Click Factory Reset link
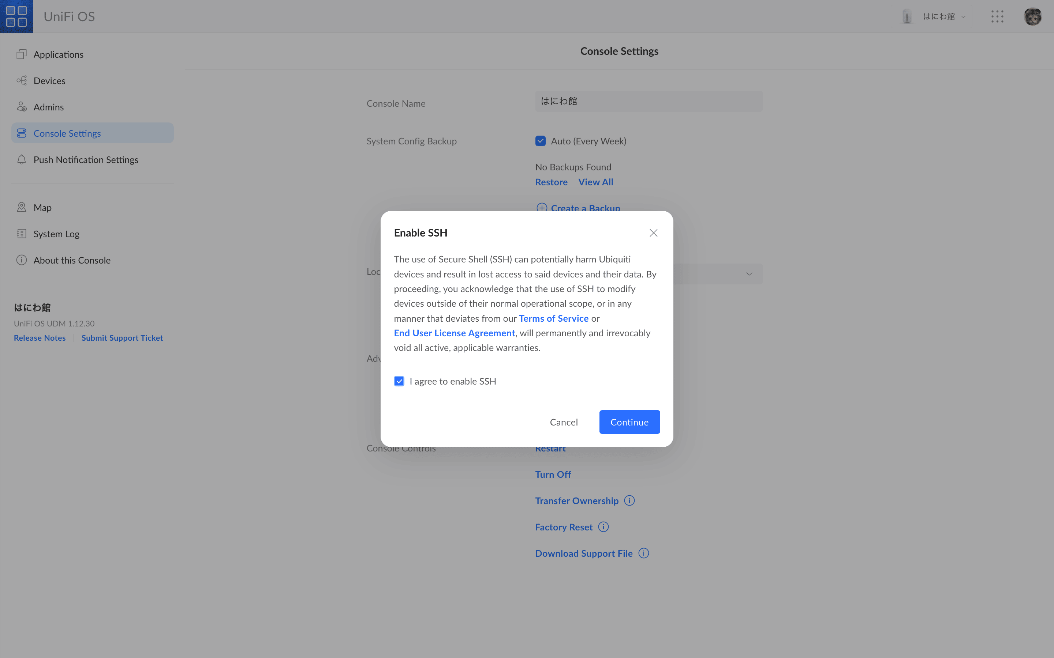 (x=564, y=527)
